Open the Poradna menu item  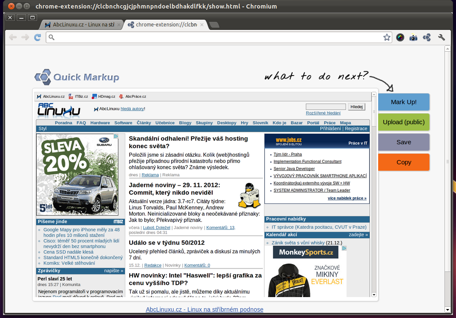(63, 123)
